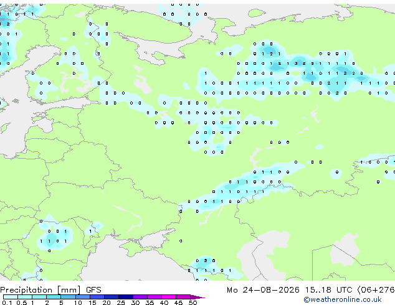This screenshot has width=395, height=305.
Task: Pick the magenta swatch between 40 and 45
Action: click(x=169, y=297)
